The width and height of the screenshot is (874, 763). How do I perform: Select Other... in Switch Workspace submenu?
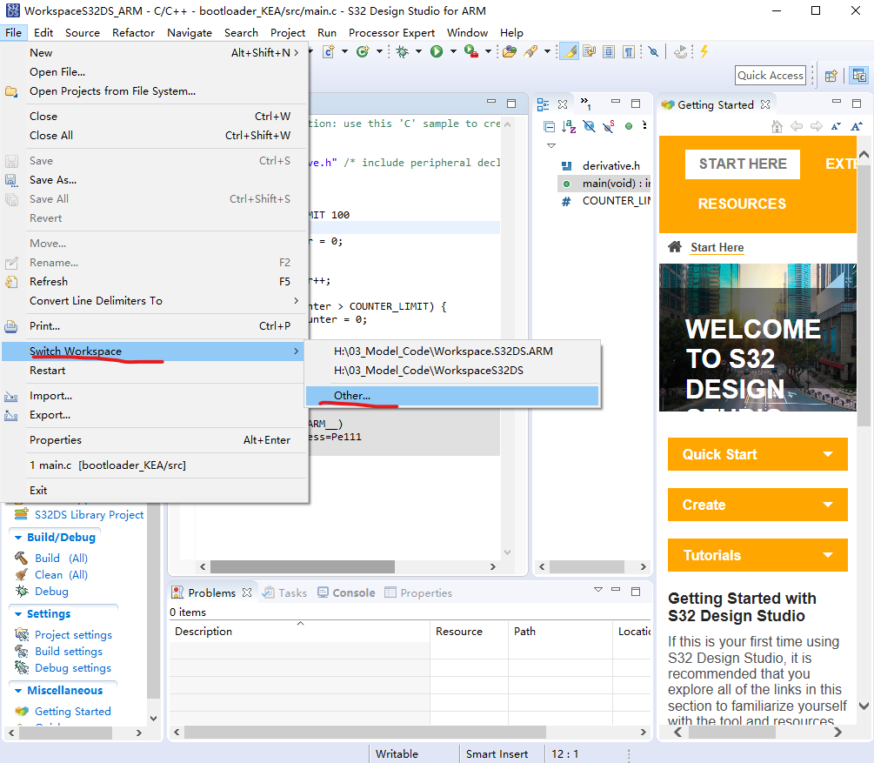click(452, 396)
